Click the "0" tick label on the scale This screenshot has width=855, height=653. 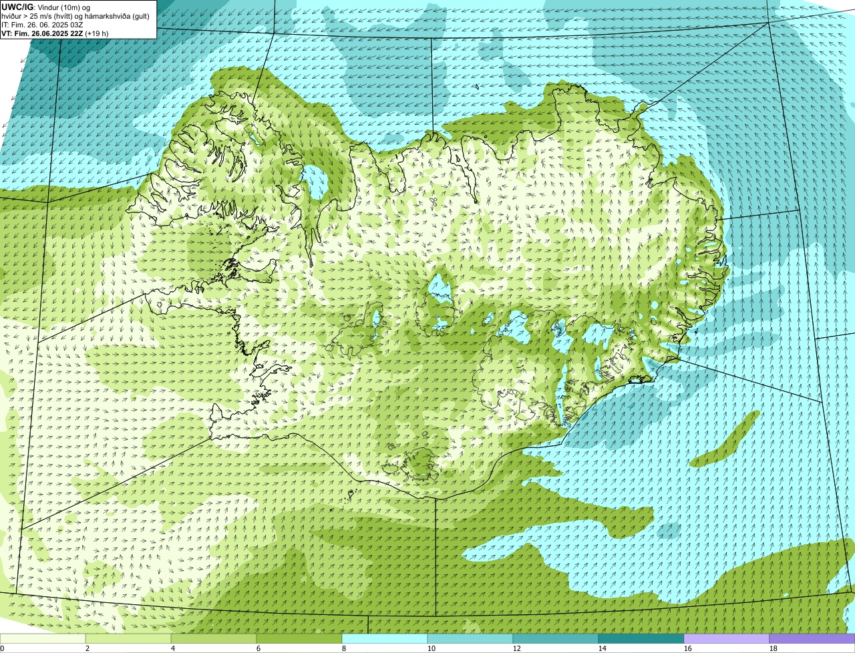click(x=2, y=648)
